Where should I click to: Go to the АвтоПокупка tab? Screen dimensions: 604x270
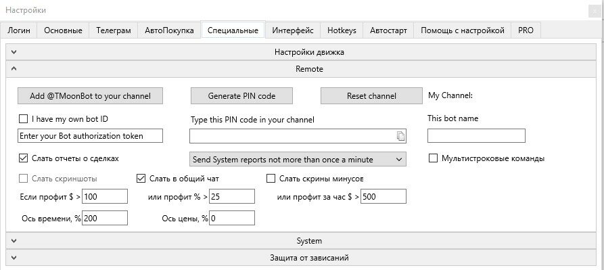(x=170, y=30)
